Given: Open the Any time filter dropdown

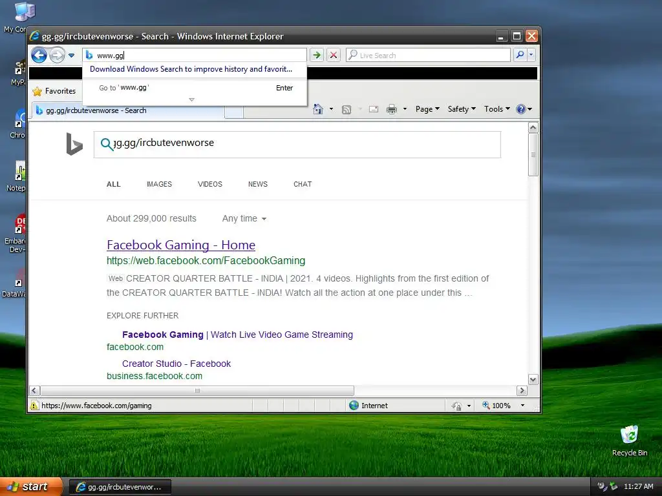Looking at the screenshot, I should pyautogui.click(x=244, y=218).
